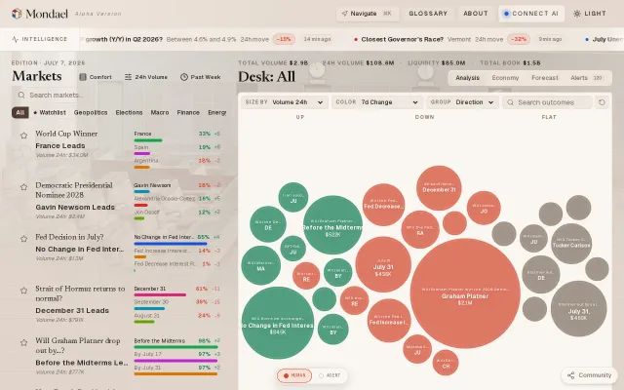Viewport: 624px width, 390px height.
Task: Select the Finance category
Action: tap(188, 113)
